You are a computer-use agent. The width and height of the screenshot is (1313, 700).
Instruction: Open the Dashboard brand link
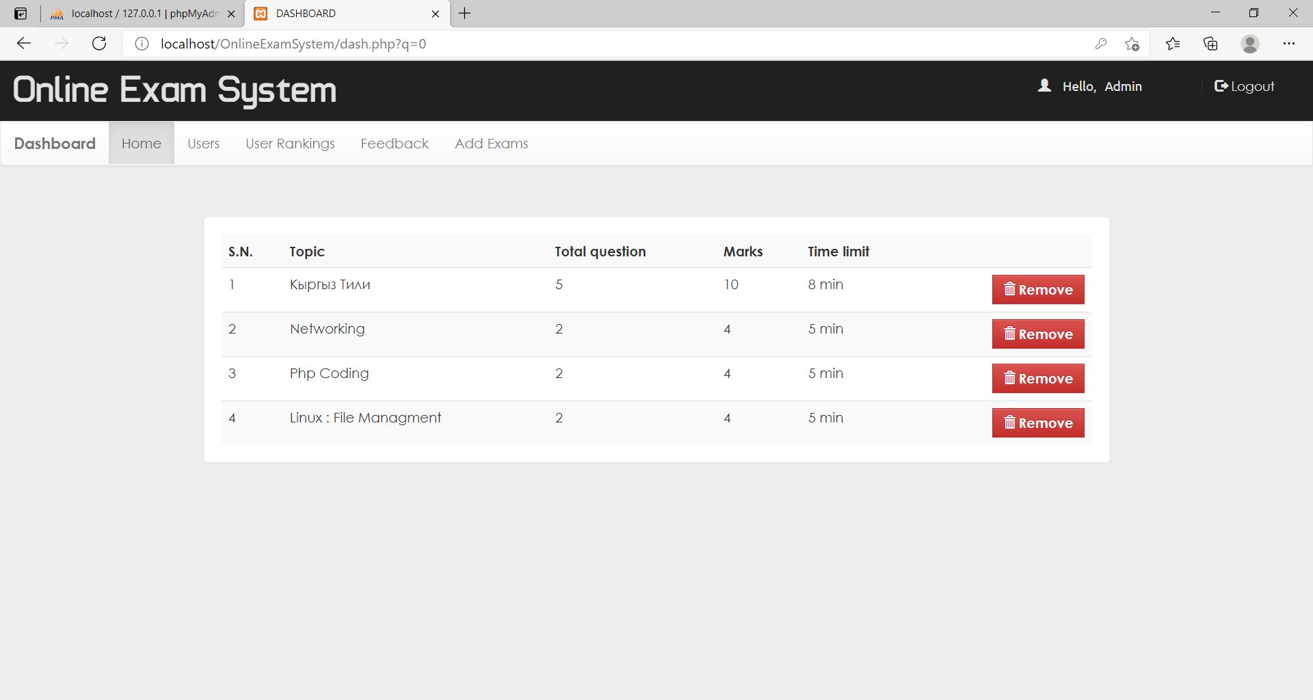coord(55,144)
